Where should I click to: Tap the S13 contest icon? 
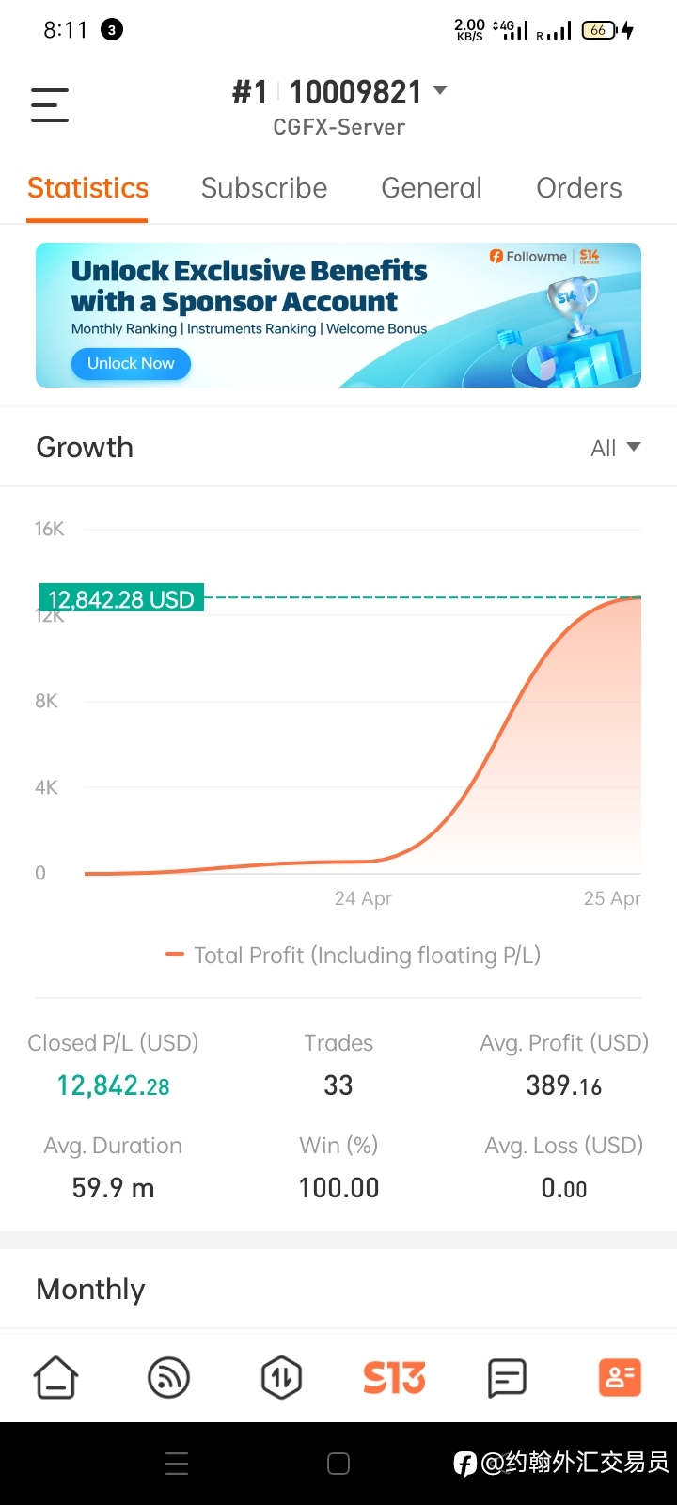[394, 1378]
